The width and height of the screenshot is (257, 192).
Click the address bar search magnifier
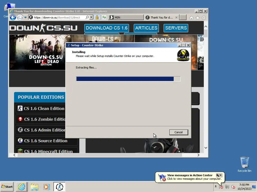click(x=87, y=17)
